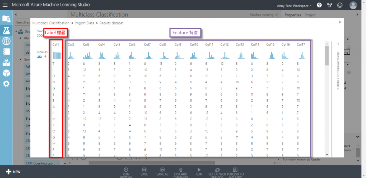Open the community people icon in header
366x178 pixels.
tap(330, 5)
